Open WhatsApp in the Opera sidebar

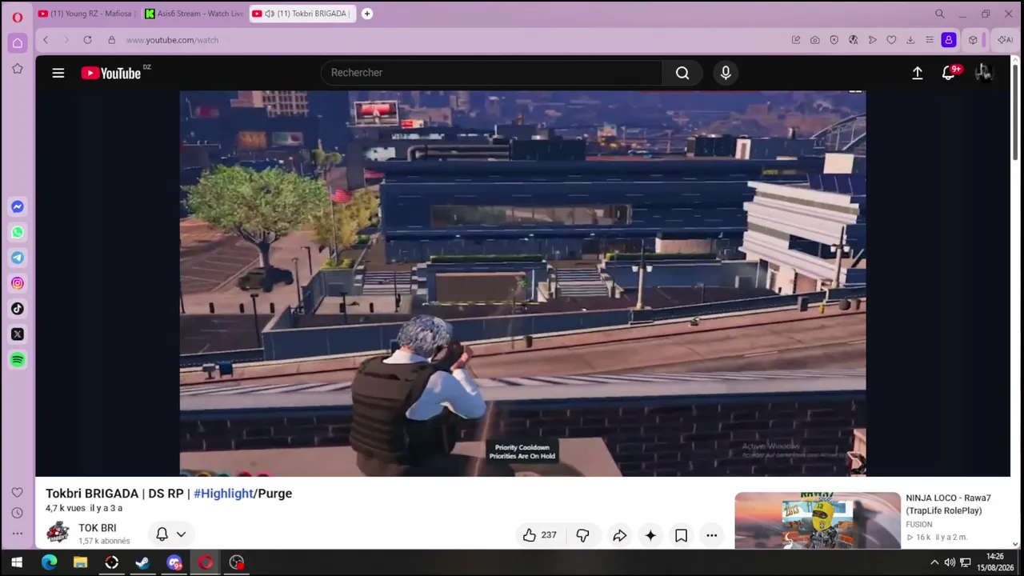click(x=17, y=233)
